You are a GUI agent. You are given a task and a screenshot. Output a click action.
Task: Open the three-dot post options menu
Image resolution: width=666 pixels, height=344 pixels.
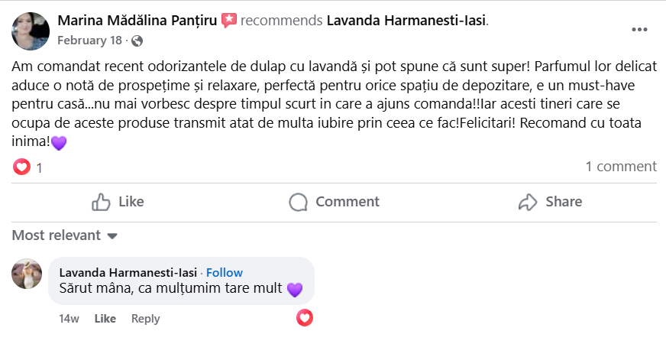pyautogui.click(x=639, y=30)
